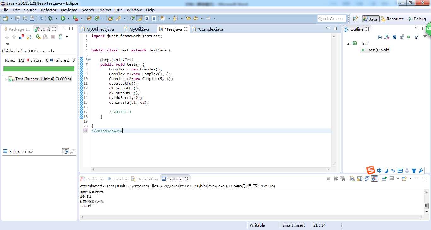The image size is (431, 230).
Task: Collapse the test() method fold marker
Action: tap(89, 60)
